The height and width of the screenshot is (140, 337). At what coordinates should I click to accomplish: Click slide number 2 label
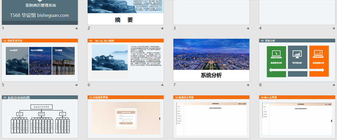[x=88, y=28]
